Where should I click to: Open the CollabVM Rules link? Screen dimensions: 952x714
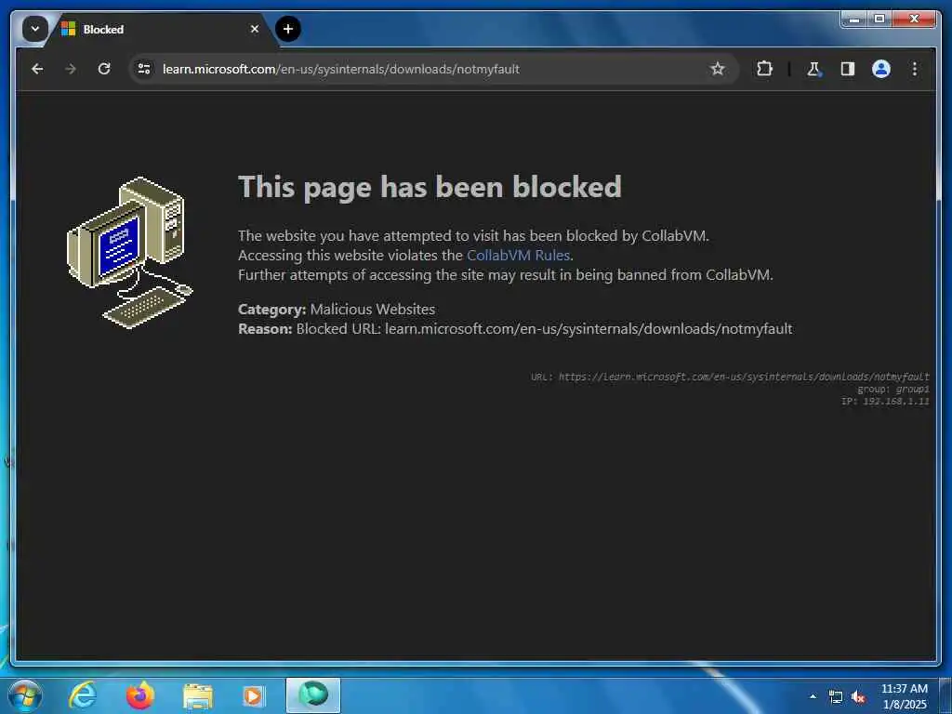tap(518, 256)
